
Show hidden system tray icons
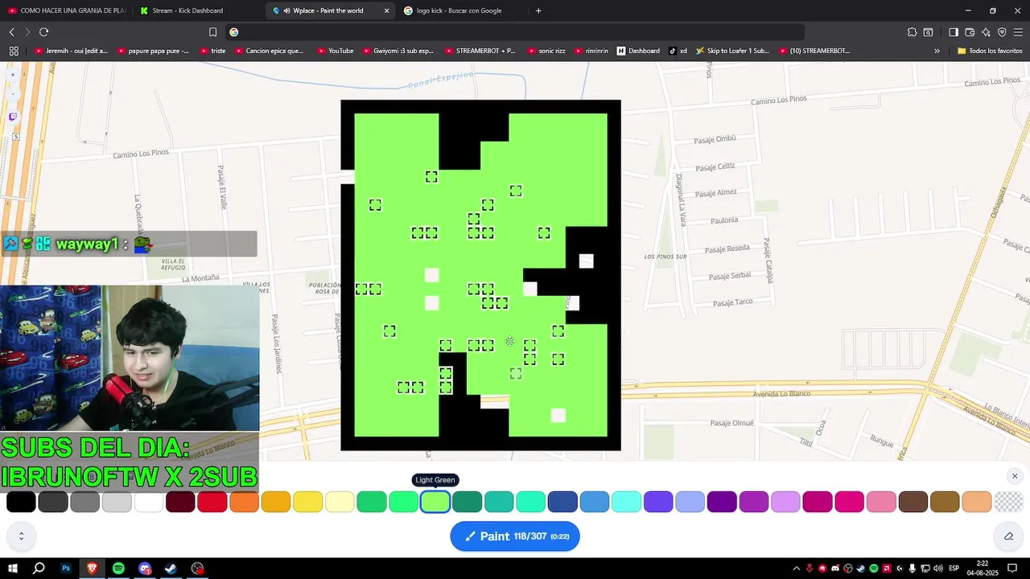(797, 569)
